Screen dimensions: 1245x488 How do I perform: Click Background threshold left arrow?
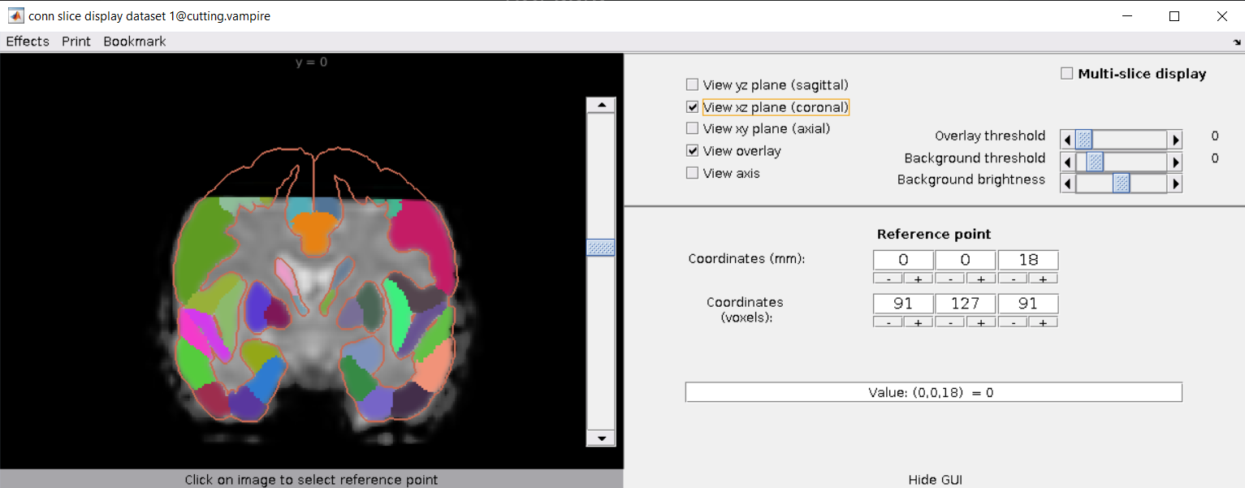pos(1068,162)
